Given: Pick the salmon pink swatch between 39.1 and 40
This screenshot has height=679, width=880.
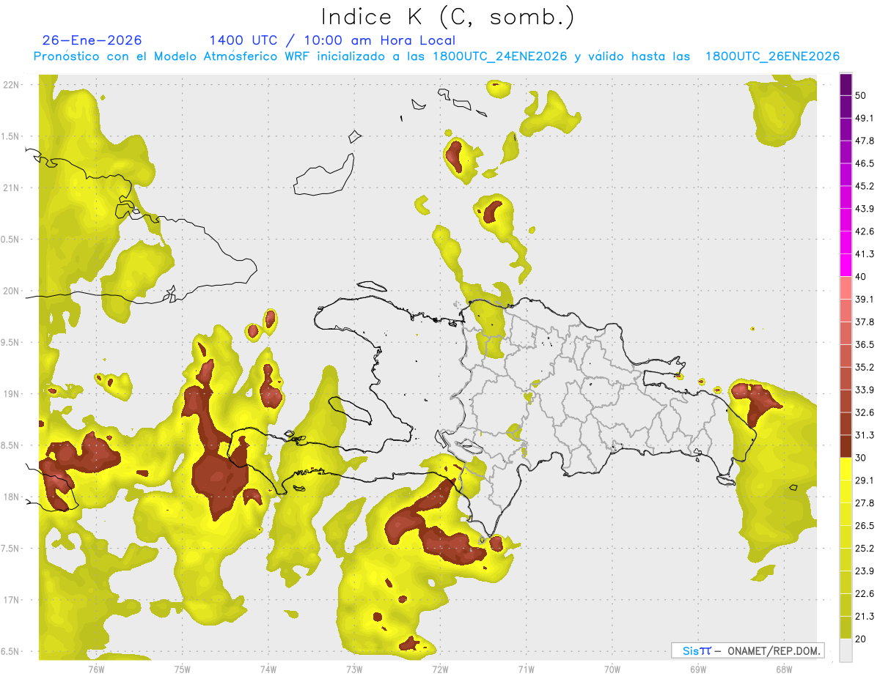Looking at the screenshot, I should point(846,287).
